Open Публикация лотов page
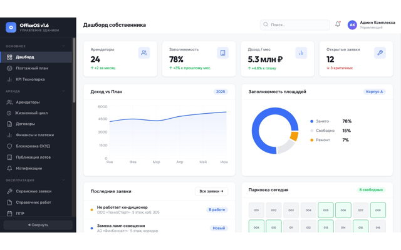The image size is (401, 250). click(x=36, y=157)
